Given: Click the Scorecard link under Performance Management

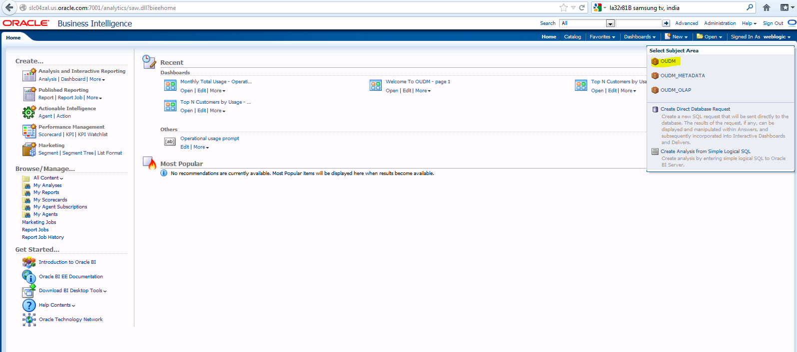Looking at the screenshot, I should pyautogui.click(x=50, y=135).
